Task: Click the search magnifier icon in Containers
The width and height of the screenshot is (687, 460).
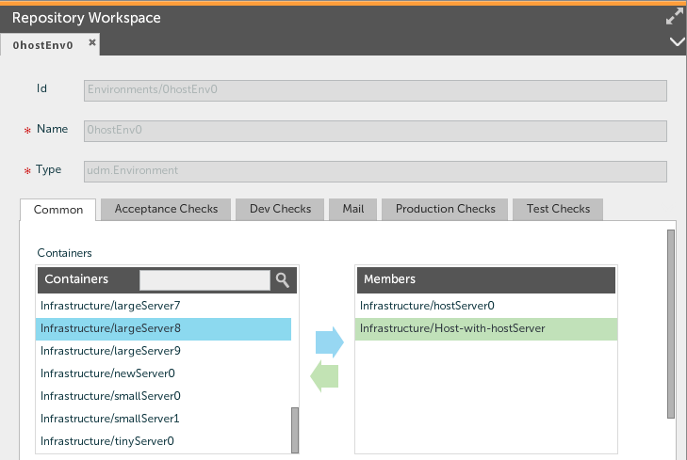Action: click(x=282, y=279)
